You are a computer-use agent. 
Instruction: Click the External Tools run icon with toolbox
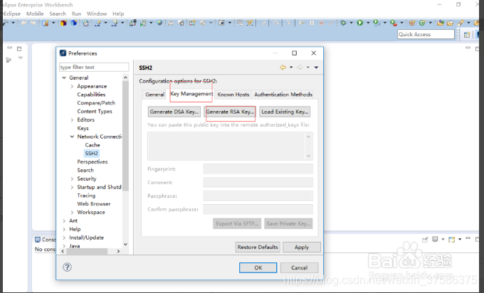point(393,23)
